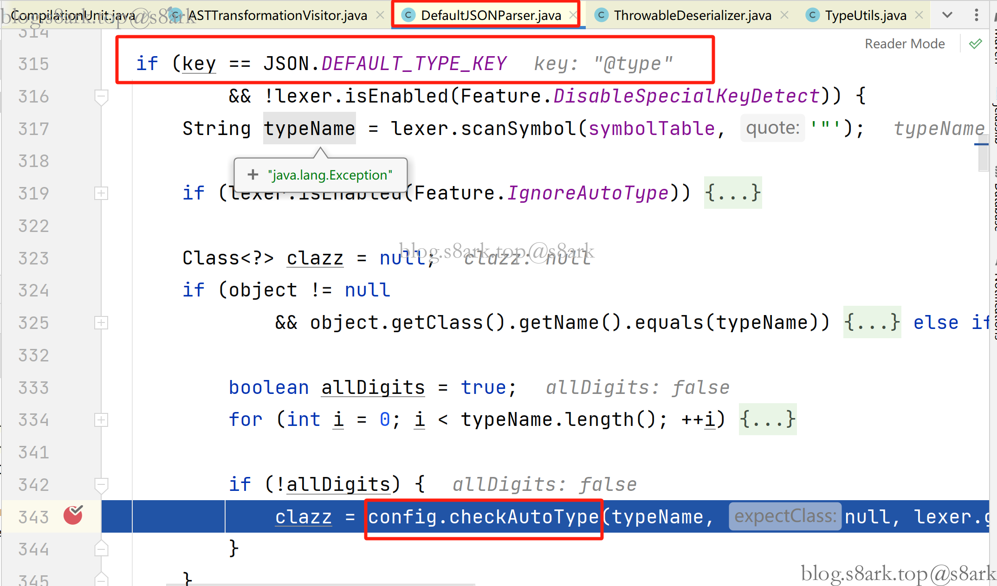This screenshot has width=997, height=586.
Task: Switch to ASTTransformationVisitor.java tab
Action: coord(277,16)
